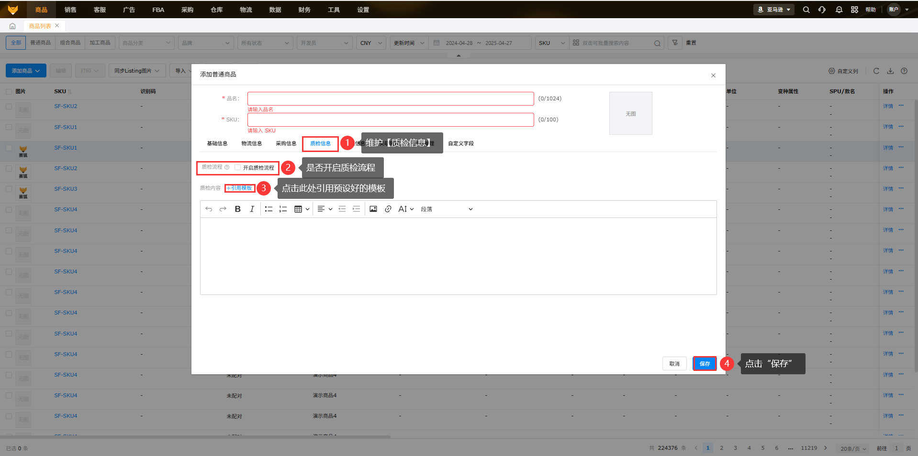Expand the 商品分类 dropdown
Viewport: 918px width, 456px height.
[146, 43]
